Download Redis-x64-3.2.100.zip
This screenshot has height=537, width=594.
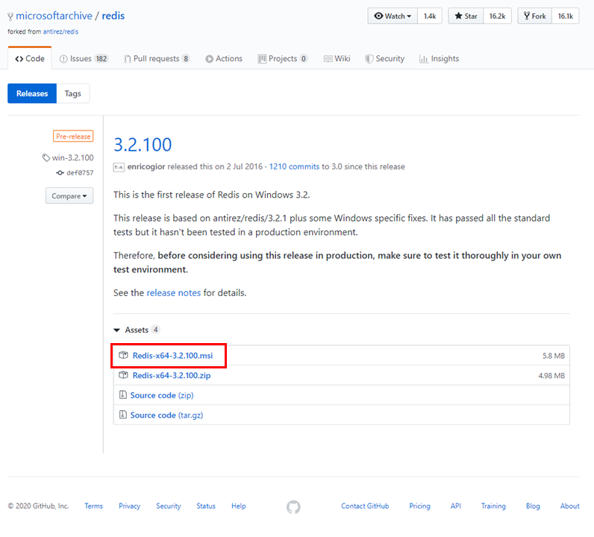tap(172, 375)
